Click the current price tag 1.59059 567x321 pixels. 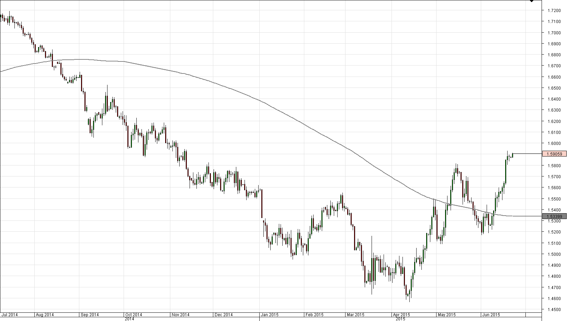554,154
